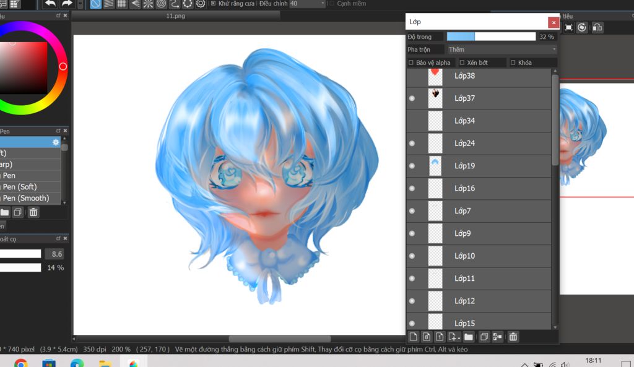Merge layer down icon
The image size is (634, 367).
click(x=497, y=337)
